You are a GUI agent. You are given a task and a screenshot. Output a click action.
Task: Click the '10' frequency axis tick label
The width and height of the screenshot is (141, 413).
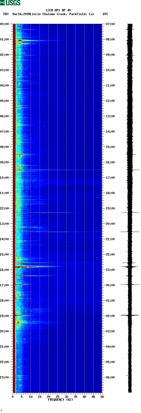tap(31, 397)
